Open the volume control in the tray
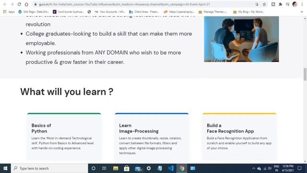 (x=270, y=168)
